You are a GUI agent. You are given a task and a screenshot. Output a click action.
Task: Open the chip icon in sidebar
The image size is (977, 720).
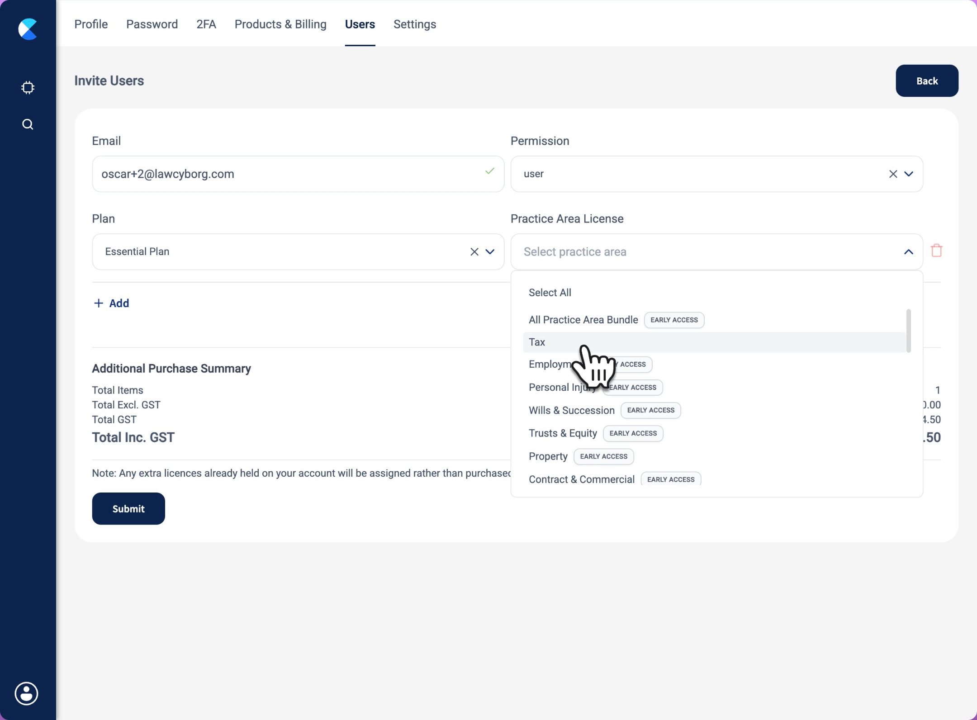click(28, 87)
